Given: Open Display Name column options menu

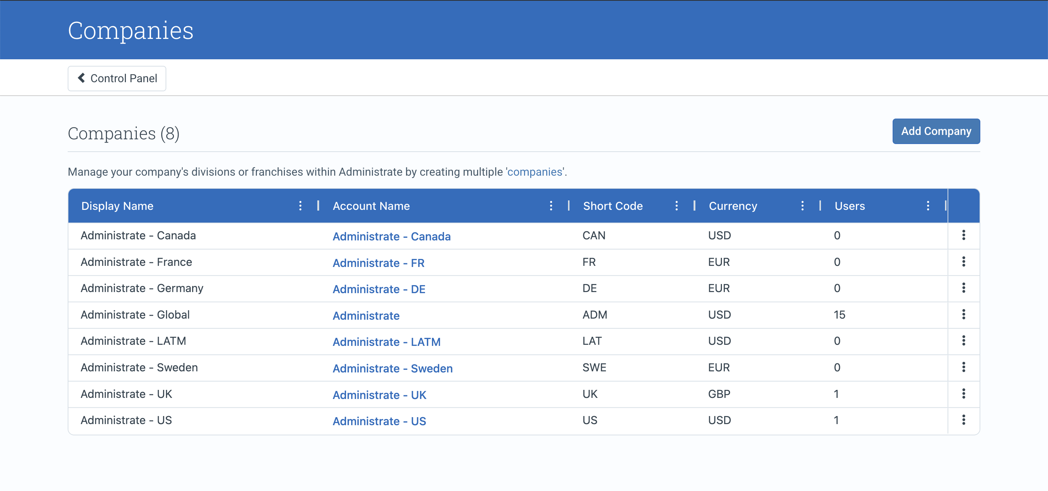Looking at the screenshot, I should pos(300,205).
